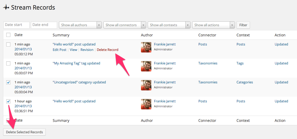Click the red Delete Record link

[x=107, y=50]
